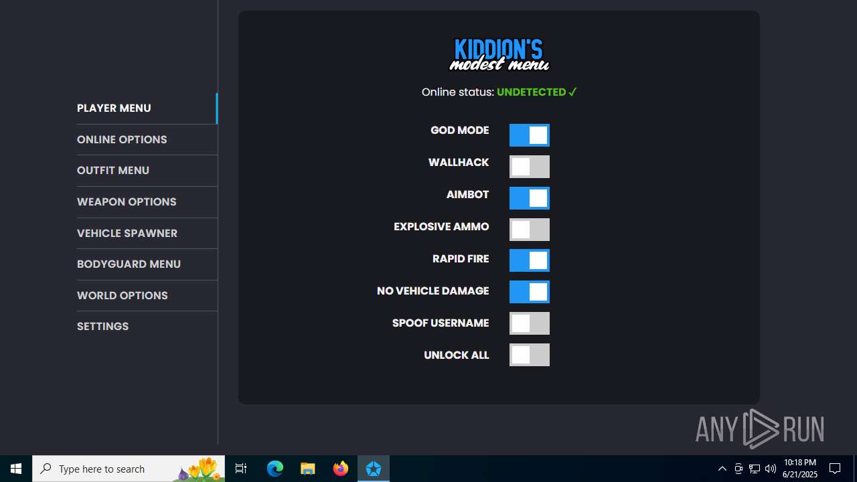Open the notifications action center

(836, 469)
